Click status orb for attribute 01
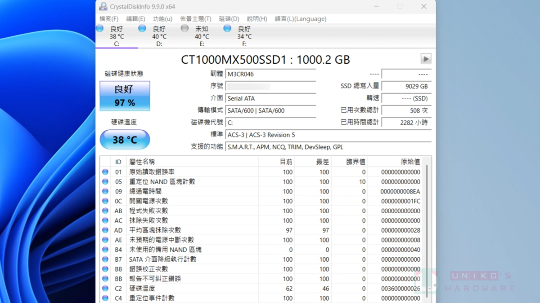The height and width of the screenshot is (303, 540). tap(105, 172)
